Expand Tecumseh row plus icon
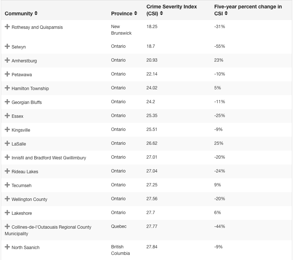 point(7,185)
